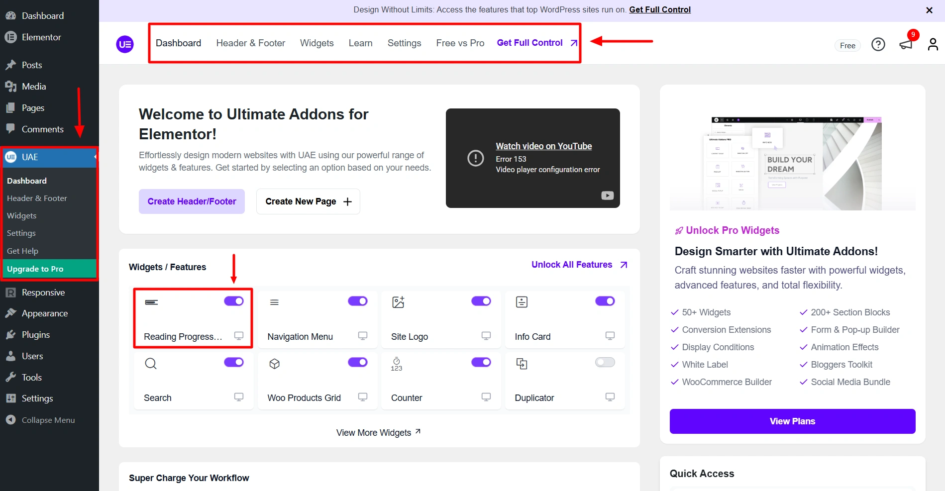This screenshot has height=491, width=945.
Task: Click the Woo Products Grid box icon
Action: [x=274, y=364]
